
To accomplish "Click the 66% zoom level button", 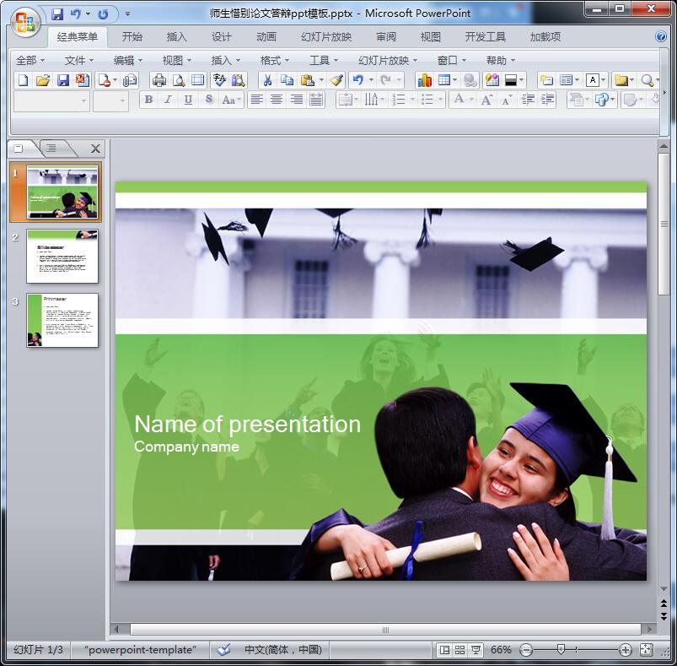I will click(501, 650).
